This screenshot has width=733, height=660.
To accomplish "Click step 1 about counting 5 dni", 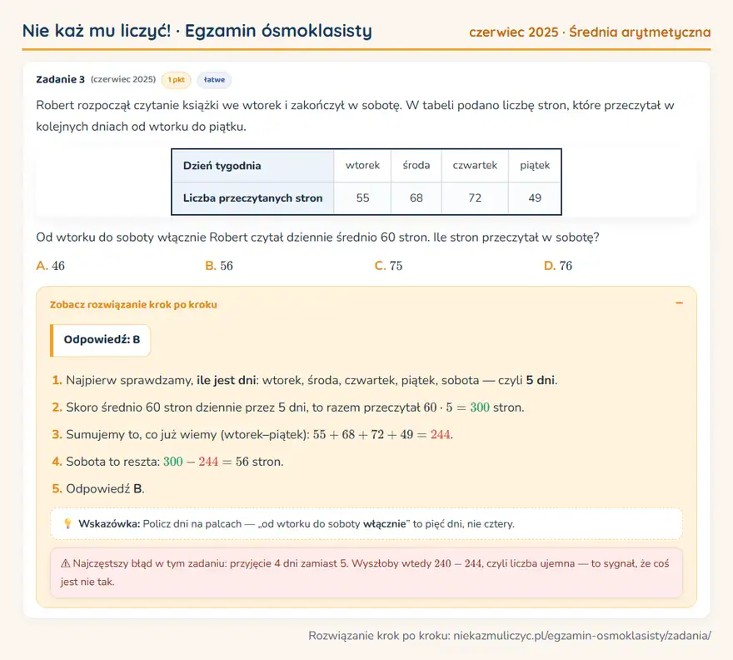I will click(x=305, y=380).
